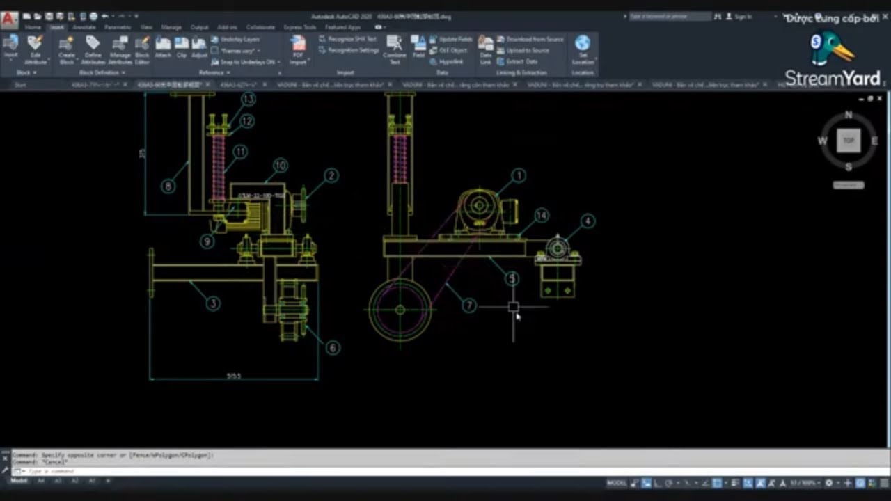Screen dimensions: 891x501
Task: Click OLE Object
Action: 448,50
